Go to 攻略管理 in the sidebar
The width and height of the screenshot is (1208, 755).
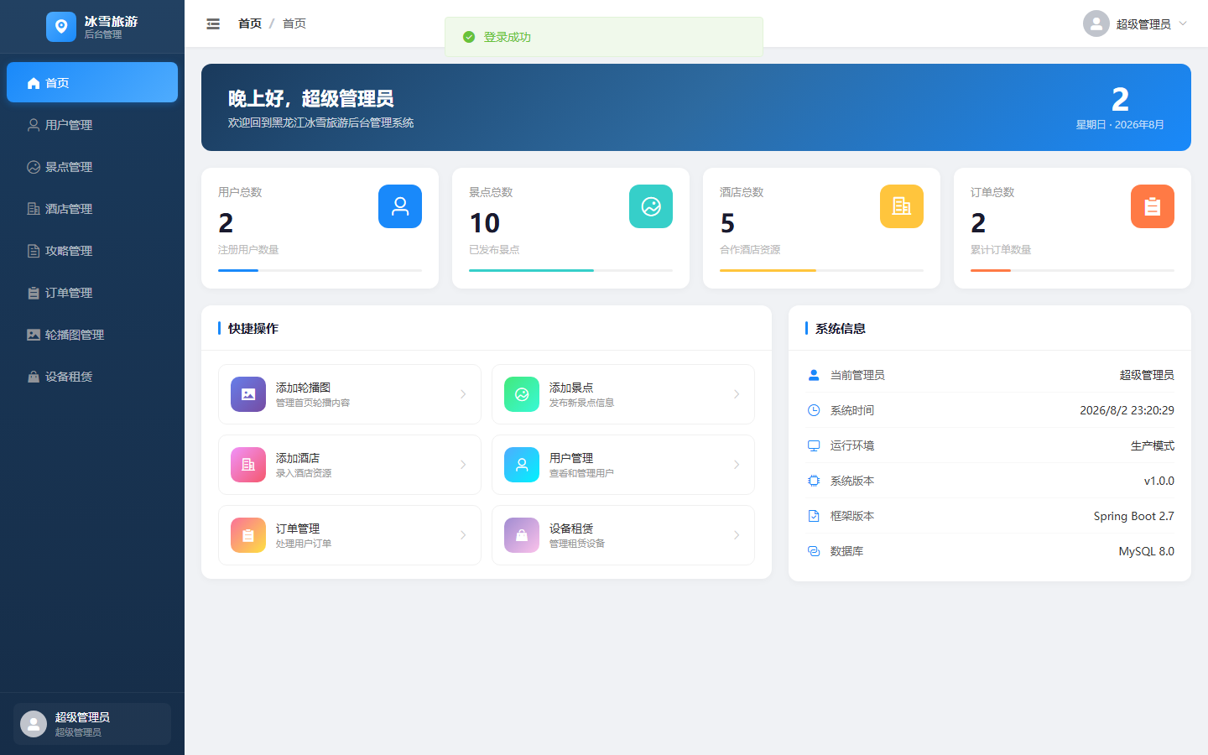coord(92,250)
